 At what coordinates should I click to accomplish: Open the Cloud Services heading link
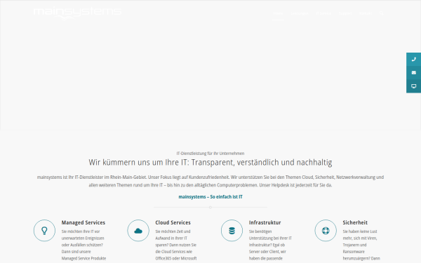[173, 222]
